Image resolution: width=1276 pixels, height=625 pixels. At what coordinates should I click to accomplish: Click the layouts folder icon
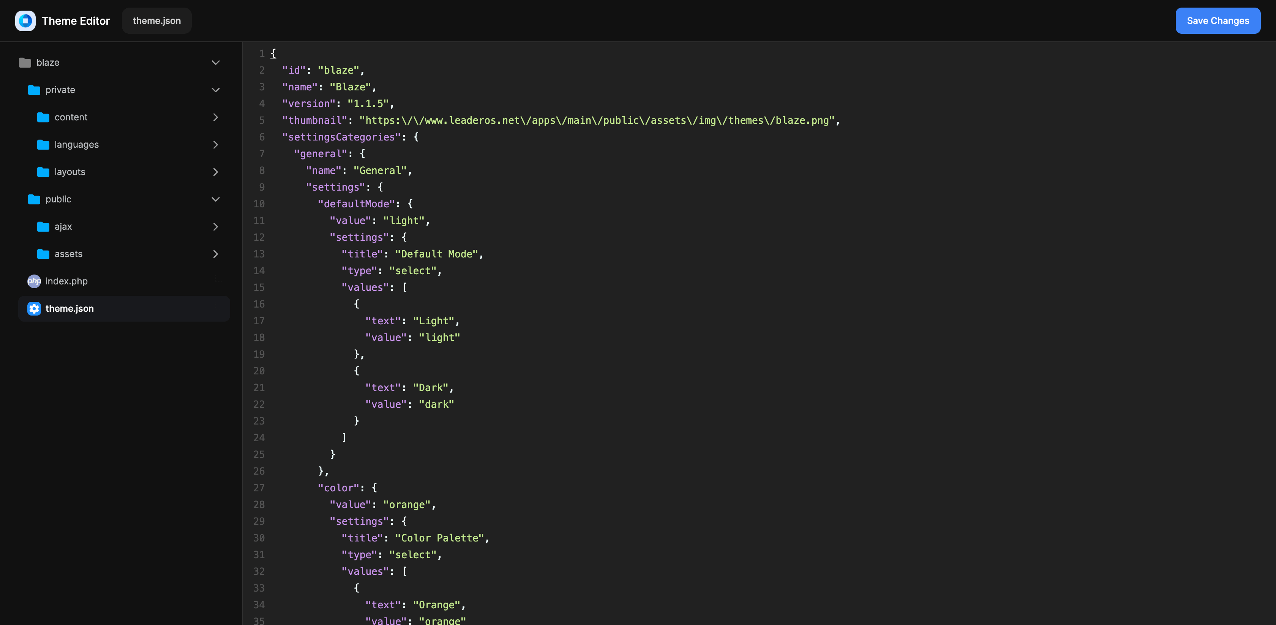43,172
